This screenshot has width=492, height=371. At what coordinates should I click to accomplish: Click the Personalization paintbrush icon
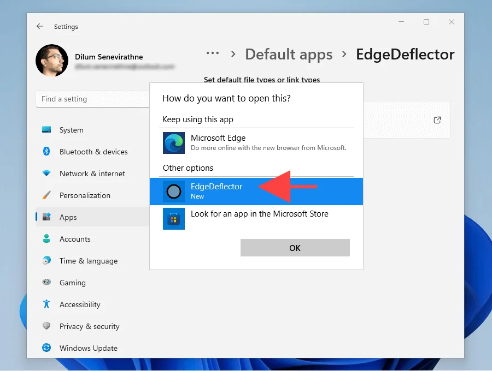tap(46, 195)
